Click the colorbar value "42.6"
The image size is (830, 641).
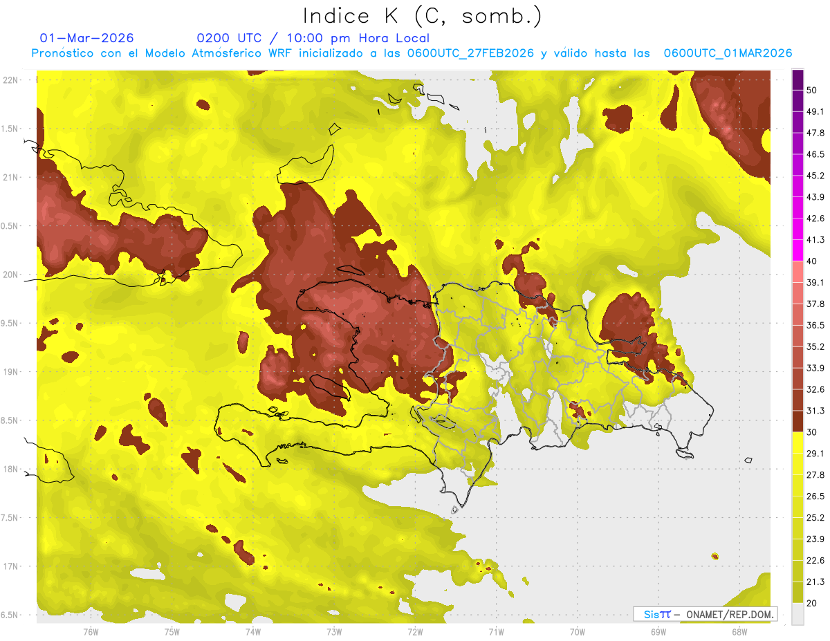click(815, 219)
